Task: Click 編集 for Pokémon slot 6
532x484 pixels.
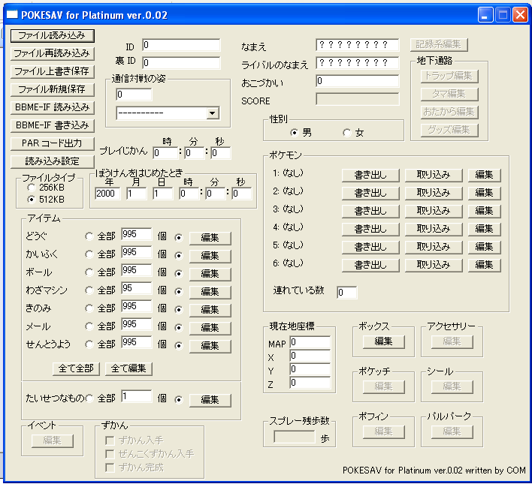Action: point(485,265)
